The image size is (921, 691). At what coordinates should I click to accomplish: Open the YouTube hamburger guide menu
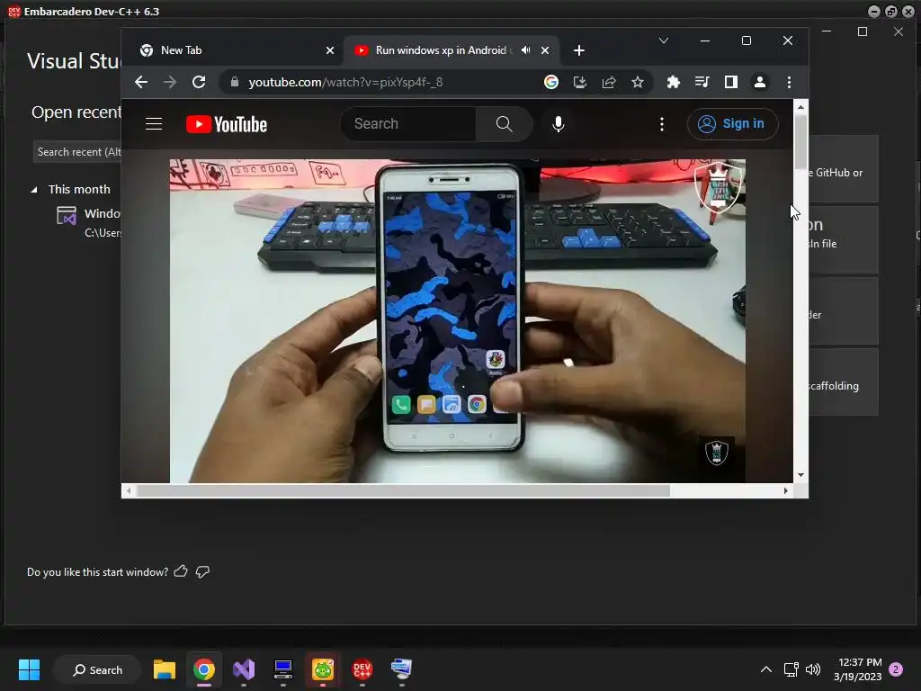(154, 124)
